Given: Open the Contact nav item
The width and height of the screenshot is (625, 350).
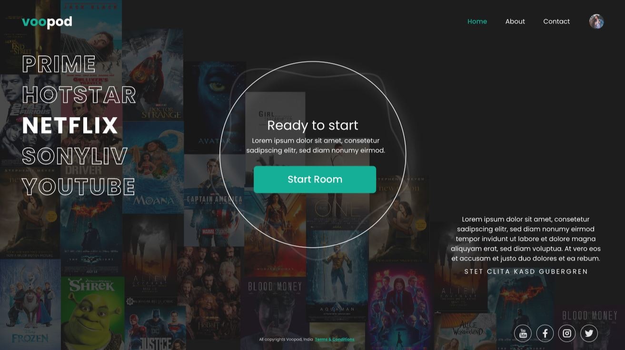Looking at the screenshot, I should 556,21.
